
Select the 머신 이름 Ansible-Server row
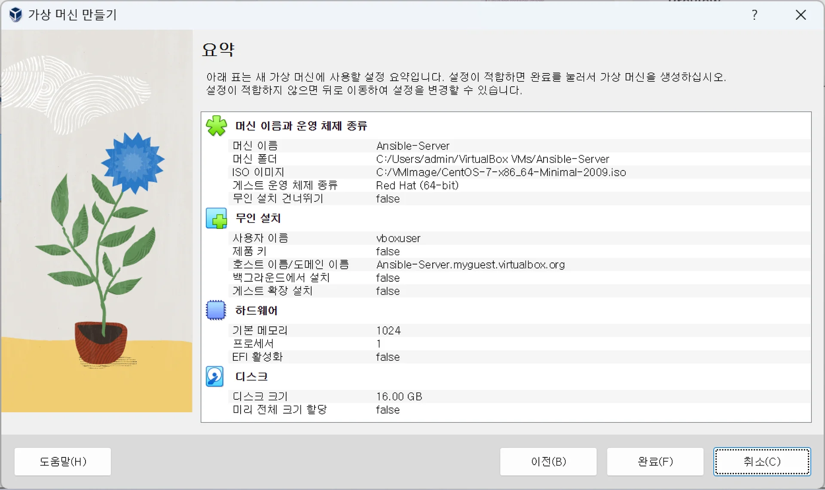(x=412, y=146)
